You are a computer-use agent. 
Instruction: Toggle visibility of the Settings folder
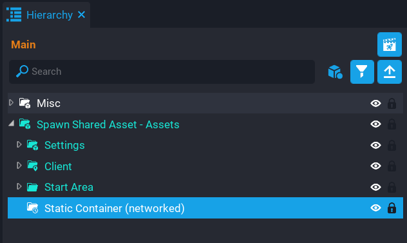point(375,145)
